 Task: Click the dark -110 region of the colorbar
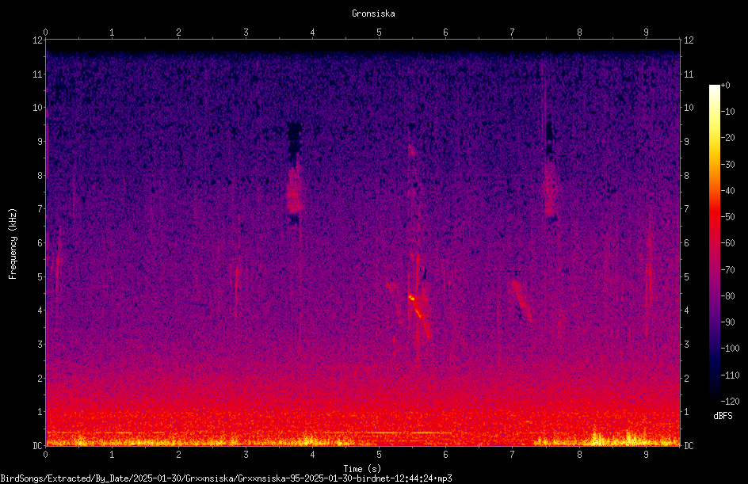click(714, 375)
